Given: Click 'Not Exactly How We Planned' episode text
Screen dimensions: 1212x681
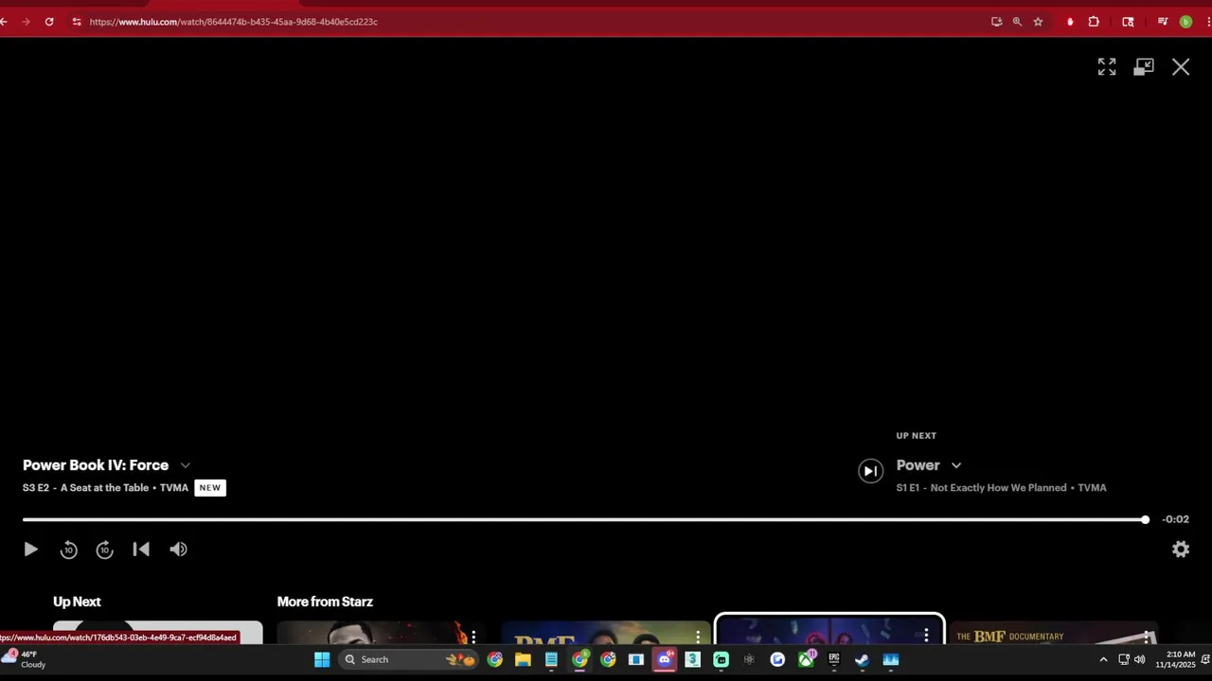Looking at the screenshot, I should tap(998, 488).
